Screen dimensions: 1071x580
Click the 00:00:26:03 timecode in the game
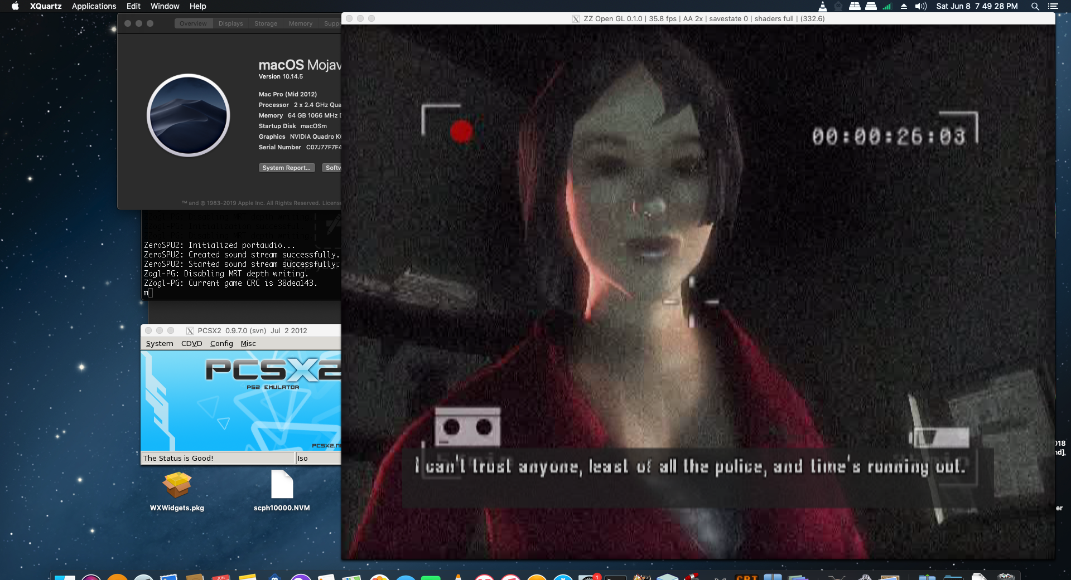point(889,137)
